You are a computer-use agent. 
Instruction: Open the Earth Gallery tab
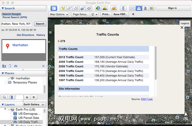[x=31, y=105]
